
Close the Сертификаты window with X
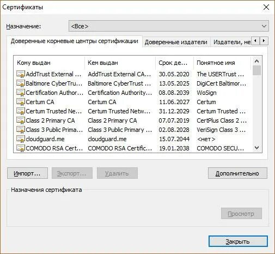click(x=266, y=7)
